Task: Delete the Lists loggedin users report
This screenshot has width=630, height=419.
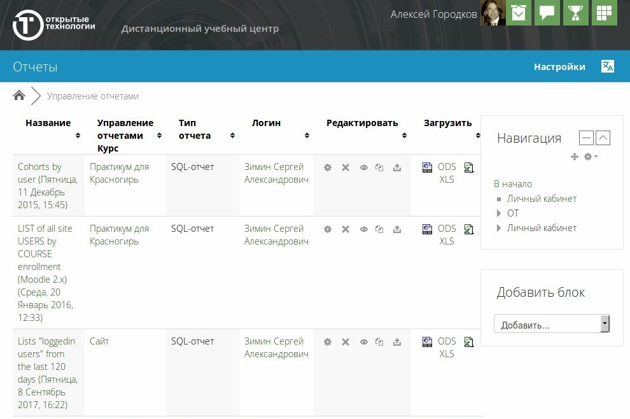Action: (346, 342)
